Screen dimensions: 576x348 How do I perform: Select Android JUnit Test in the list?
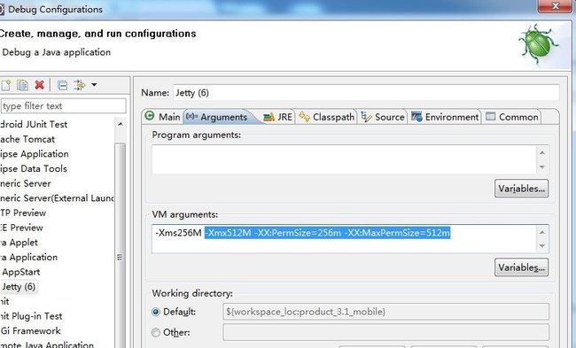tap(34, 125)
